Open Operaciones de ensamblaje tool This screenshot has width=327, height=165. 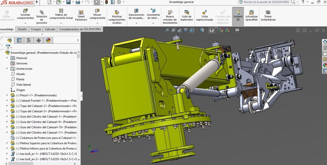[x=136, y=14]
